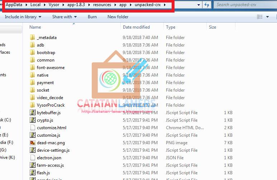Expand the arrow after AppData in path
The image size is (277, 180).
coord(26,5)
